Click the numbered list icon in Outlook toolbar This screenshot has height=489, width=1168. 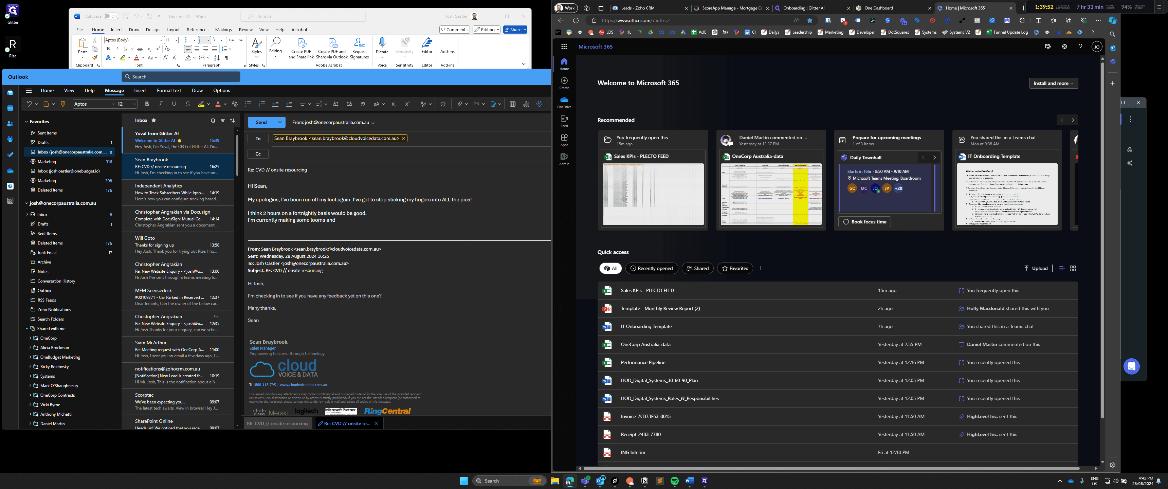pos(262,104)
